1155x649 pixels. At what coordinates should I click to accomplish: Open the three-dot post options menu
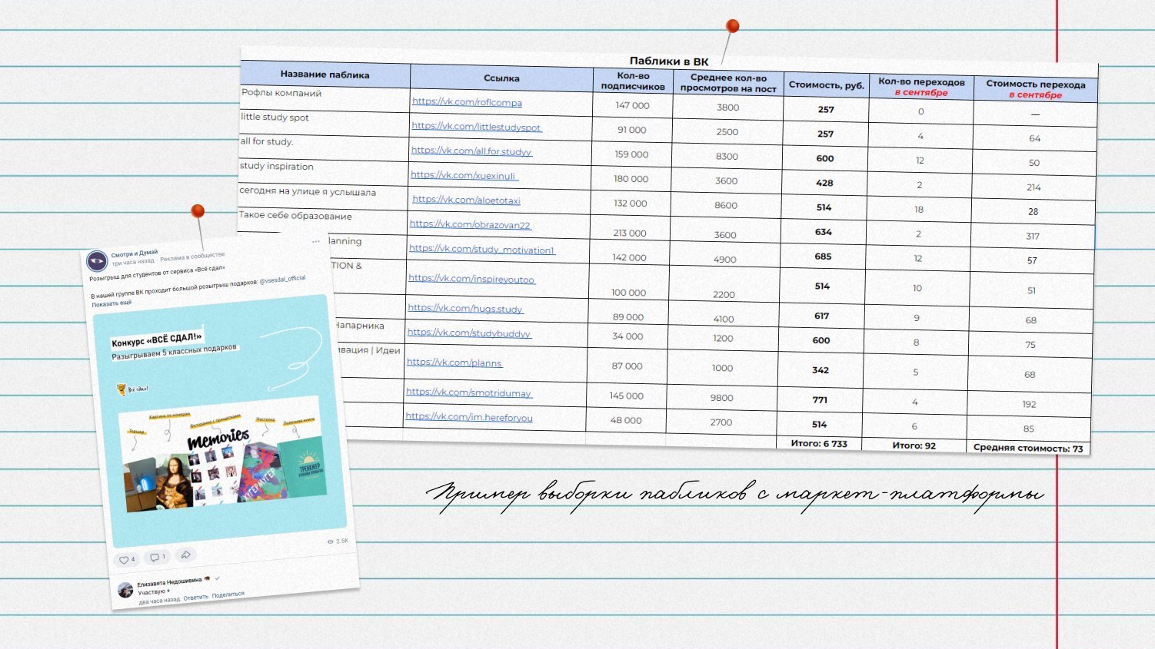tap(316, 241)
